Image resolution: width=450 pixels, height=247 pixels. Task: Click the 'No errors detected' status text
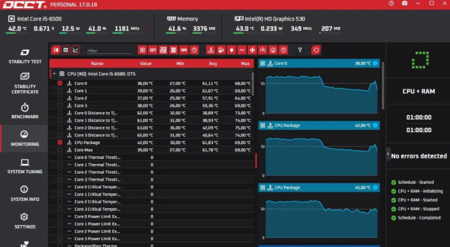tap(419, 156)
